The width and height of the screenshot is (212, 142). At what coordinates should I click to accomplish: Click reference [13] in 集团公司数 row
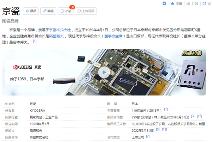point(199,116)
